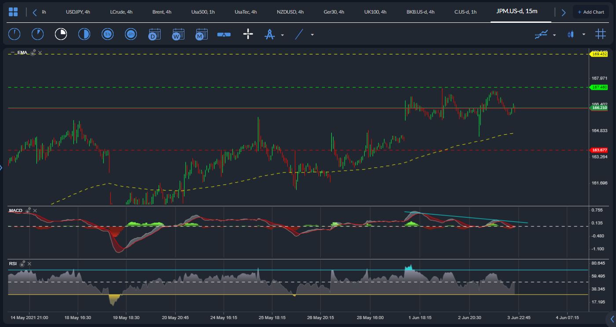Switch to Monthly calendar timeframe

(x=202, y=34)
